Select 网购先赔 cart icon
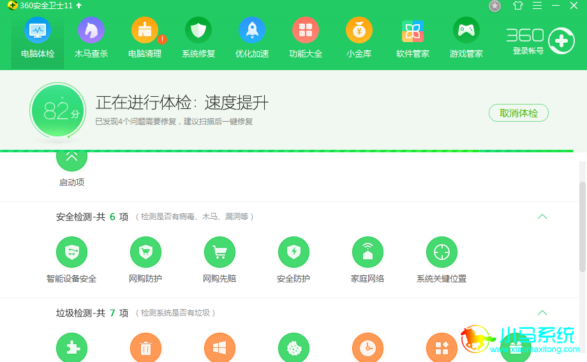 [x=219, y=252]
